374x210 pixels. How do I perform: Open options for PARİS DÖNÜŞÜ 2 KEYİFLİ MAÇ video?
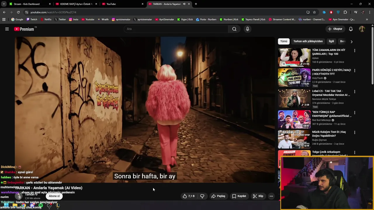click(x=355, y=71)
